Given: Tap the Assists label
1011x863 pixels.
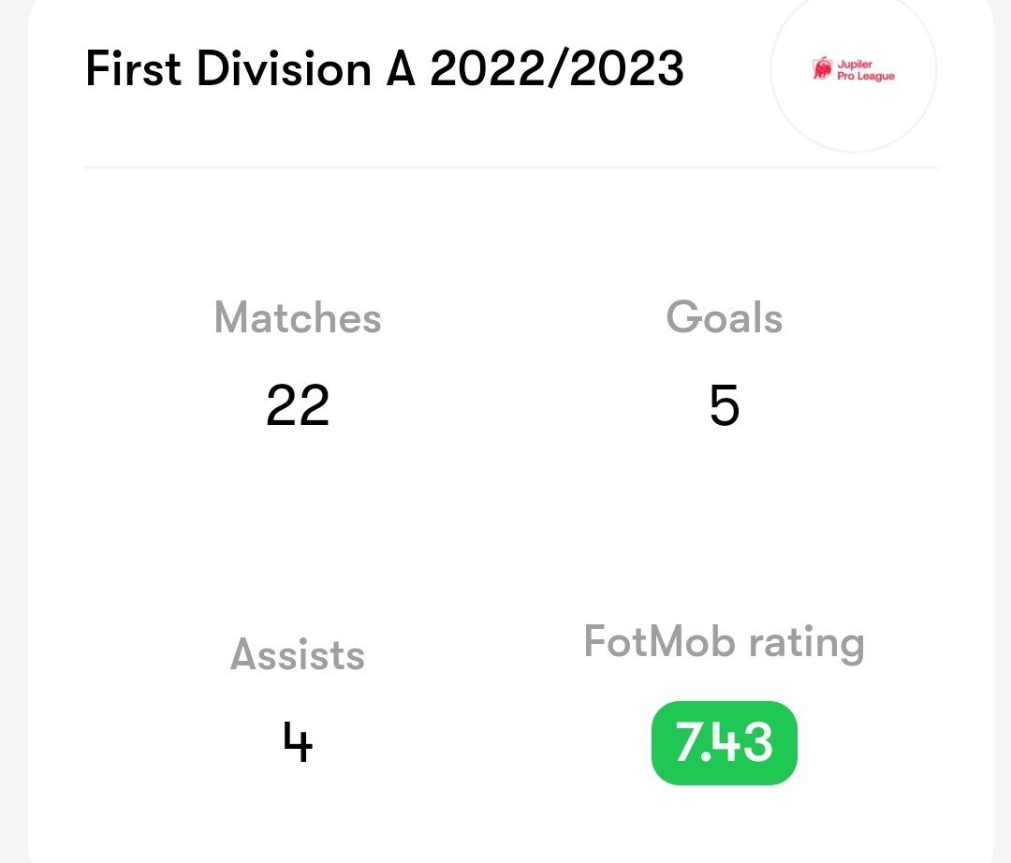Looking at the screenshot, I should 298,654.
